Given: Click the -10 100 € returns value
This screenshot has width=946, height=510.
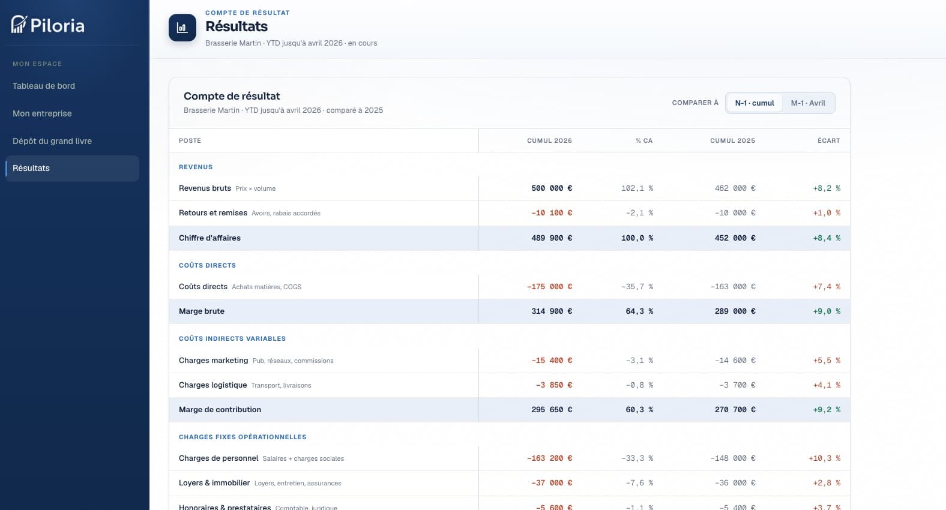Looking at the screenshot, I should point(552,213).
